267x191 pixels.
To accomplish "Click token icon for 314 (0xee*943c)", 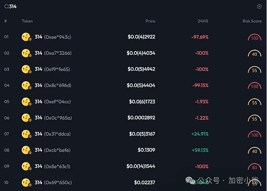I will 26,37.
